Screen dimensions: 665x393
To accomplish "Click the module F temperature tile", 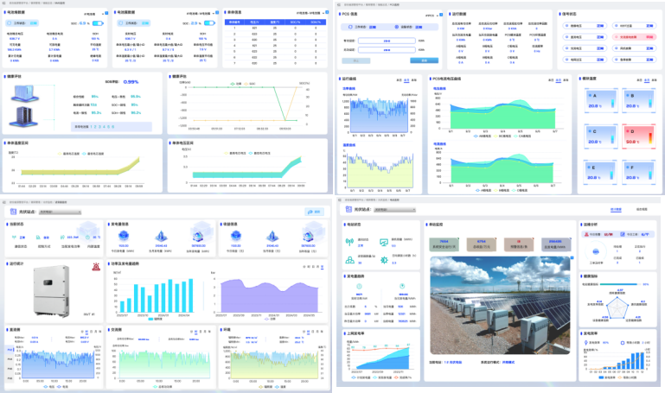I will (x=640, y=171).
